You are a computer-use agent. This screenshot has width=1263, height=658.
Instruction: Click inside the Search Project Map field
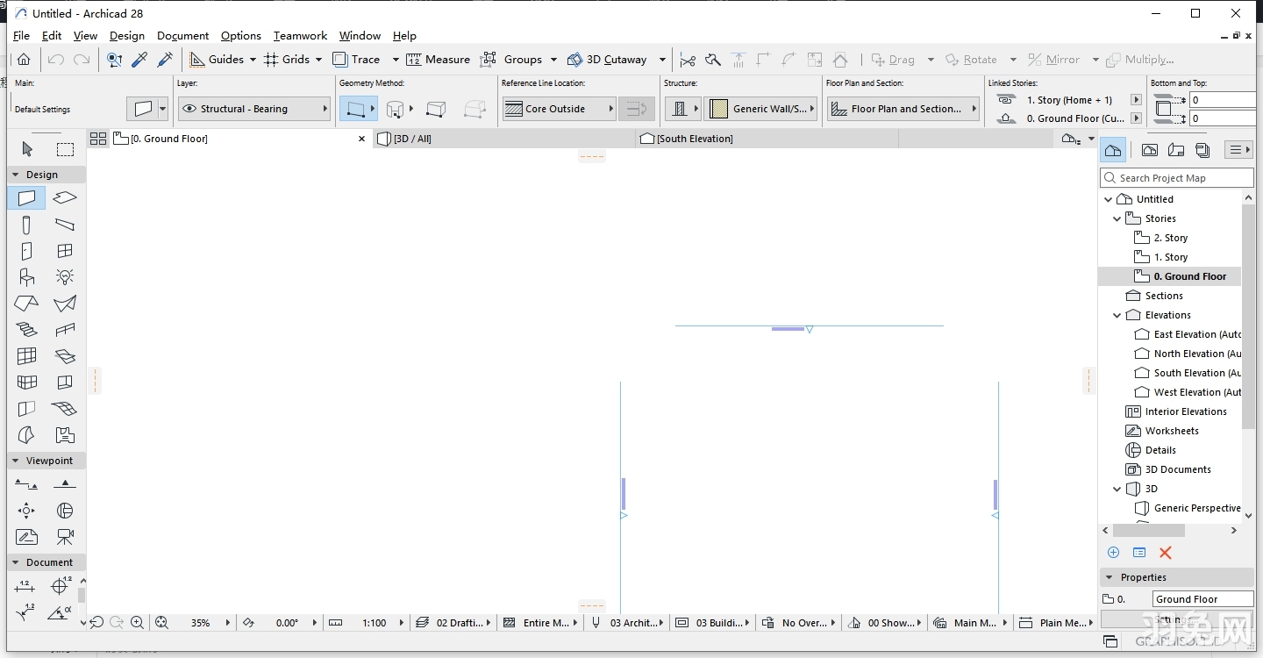[1175, 177]
